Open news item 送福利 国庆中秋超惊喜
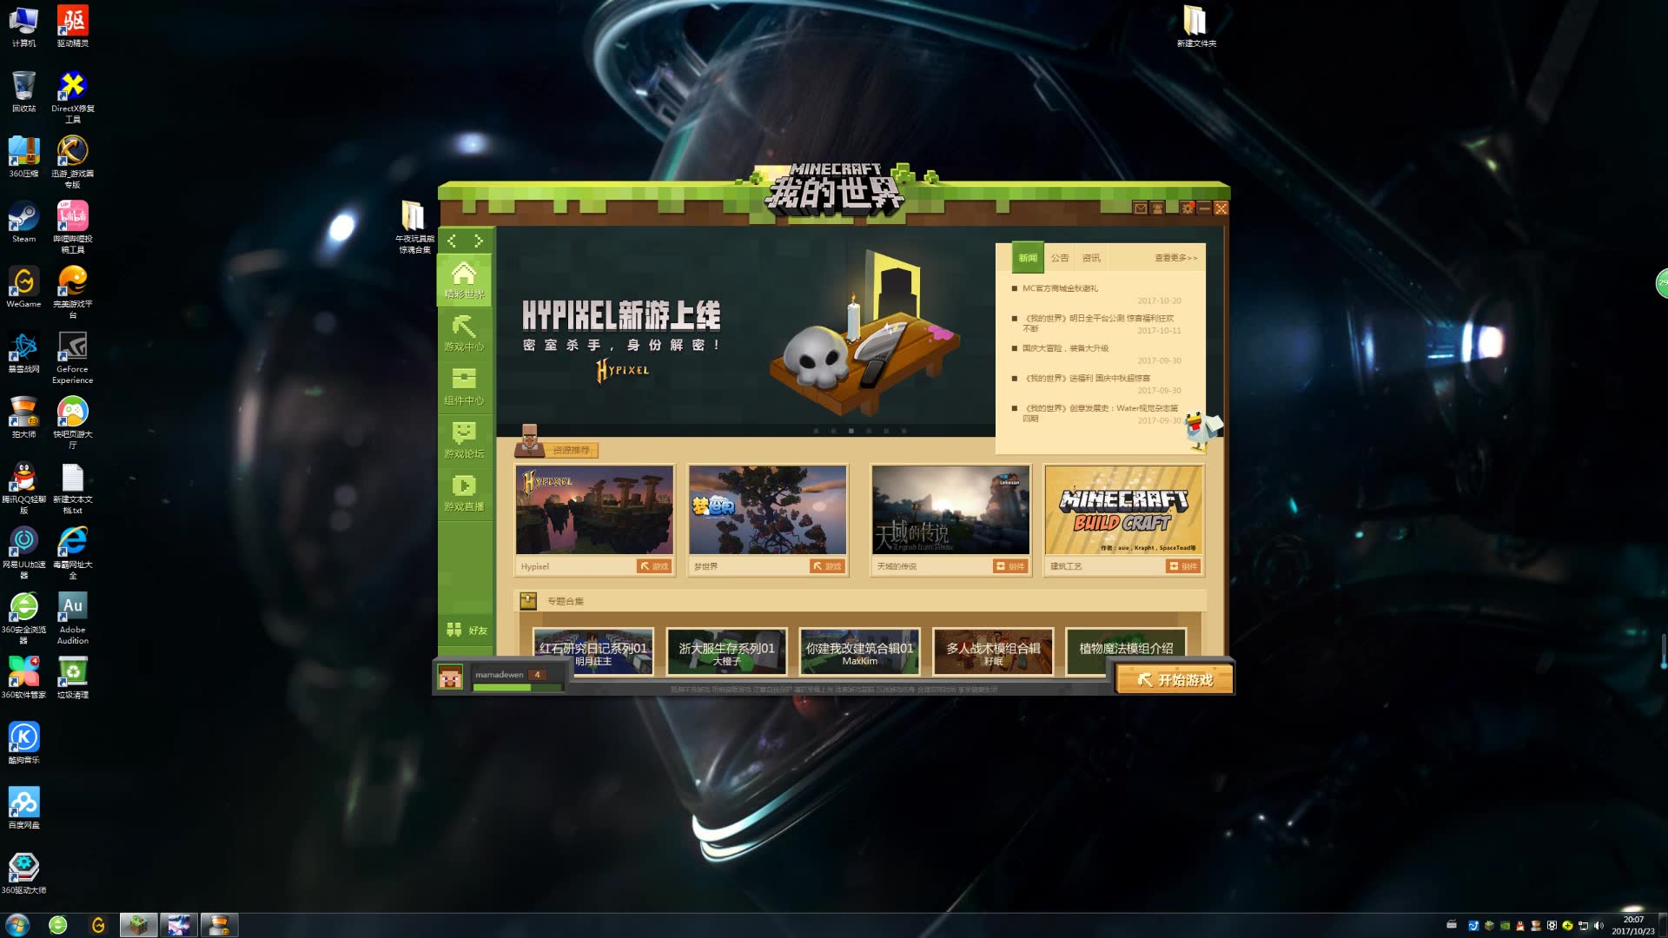The image size is (1668, 938). [x=1086, y=378]
